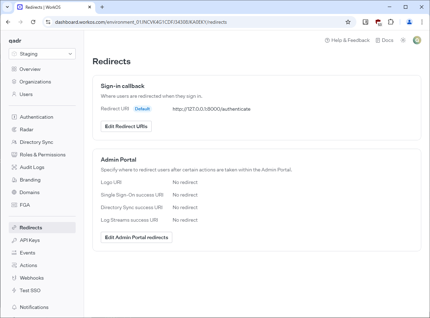This screenshot has width=430, height=318.
Task: Click the shield extension icon in the toolbar
Action: [365, 22]
